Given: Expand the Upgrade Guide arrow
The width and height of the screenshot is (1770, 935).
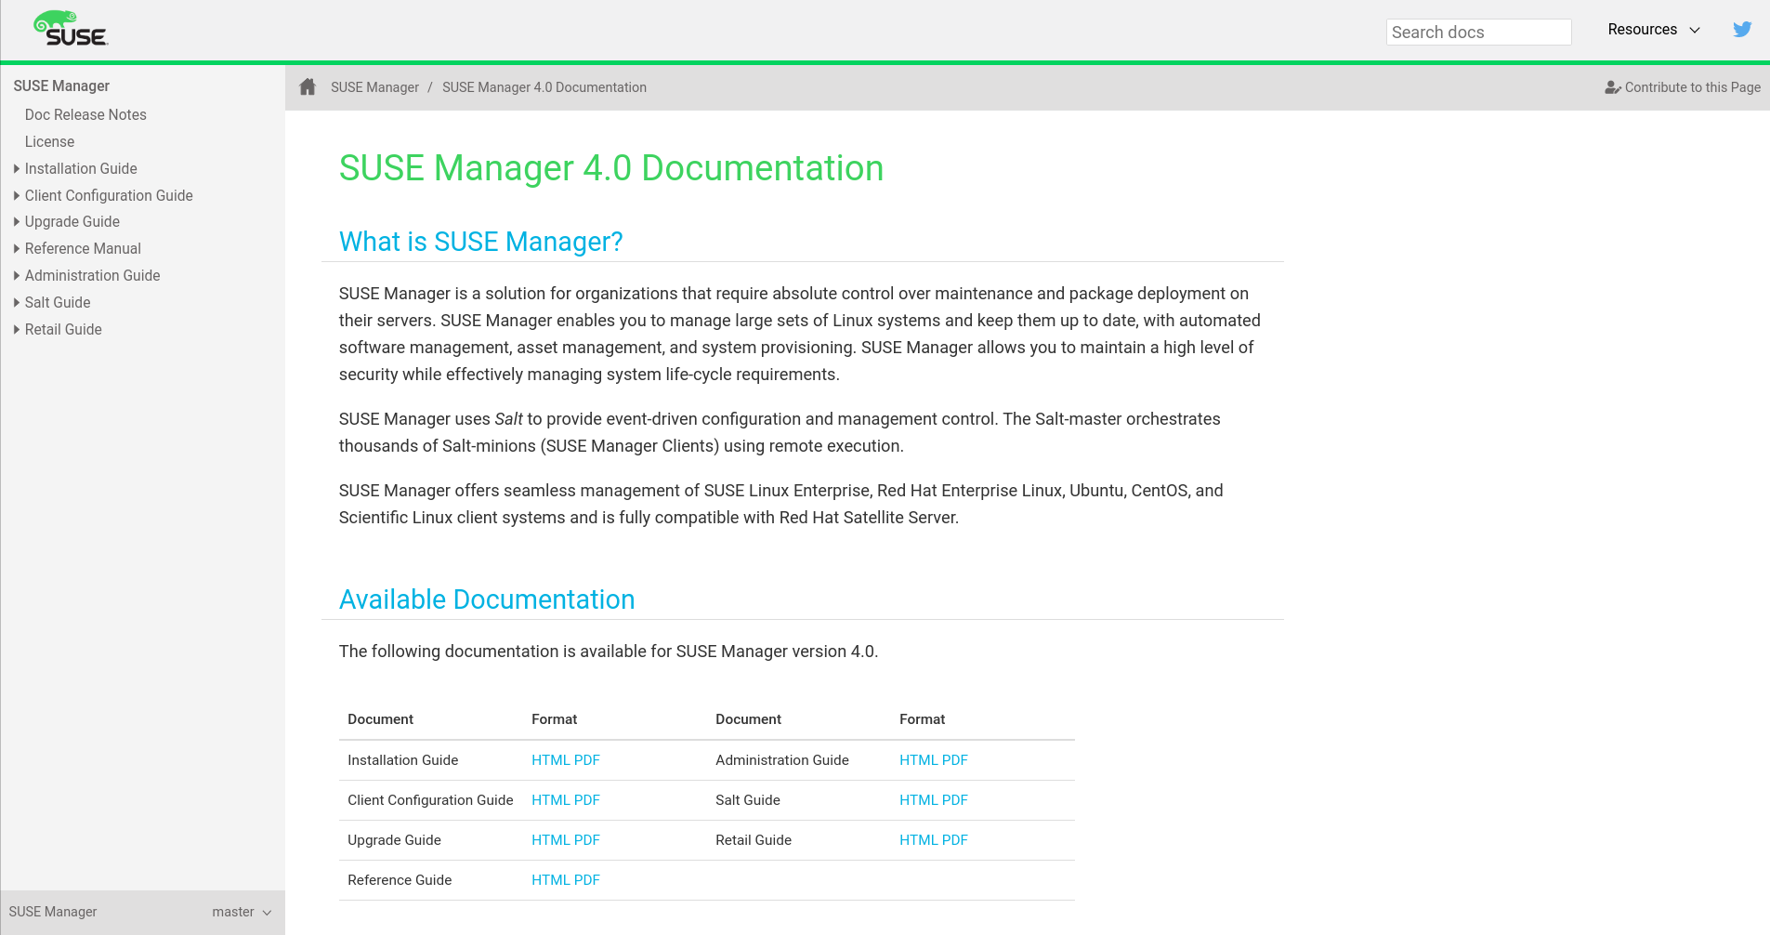Looking at the screenshot, I should coord(17,221).
